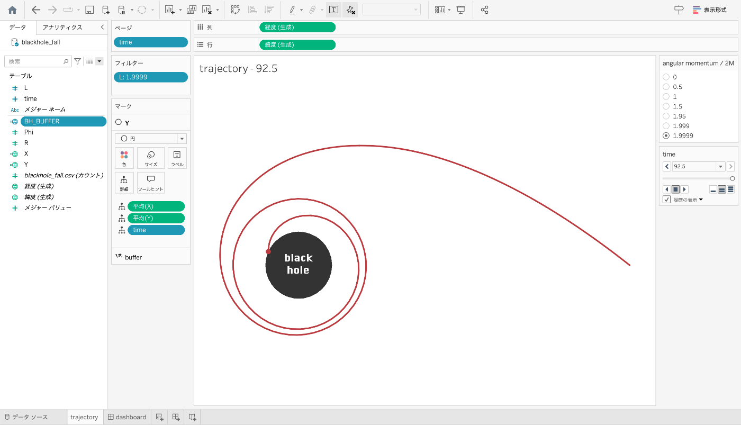Open the highlight pen dropdown arrow
Viewport: 741px width, 425px height.
click(x=302, y=10)
